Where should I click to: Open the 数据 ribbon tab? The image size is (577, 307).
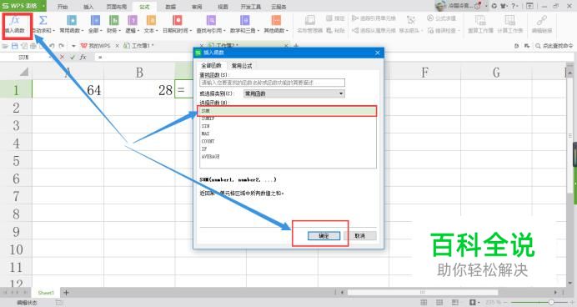pyautogui.click(x=170, y=7)
